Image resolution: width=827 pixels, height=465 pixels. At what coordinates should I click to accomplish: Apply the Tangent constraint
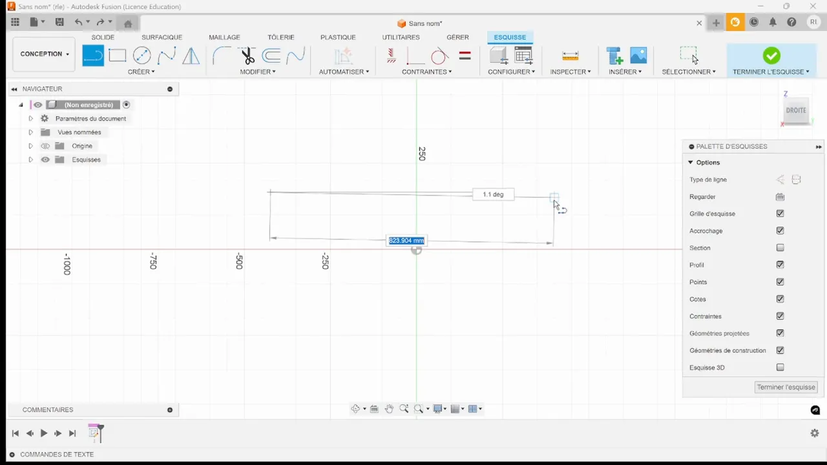(x=439, y=56)
